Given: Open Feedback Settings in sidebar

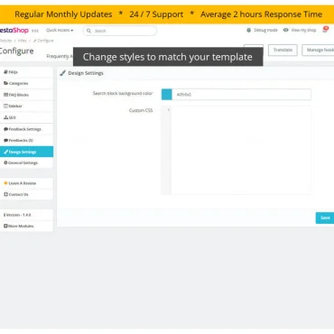Looking at the screenshot, I should [x=26, y=129].
